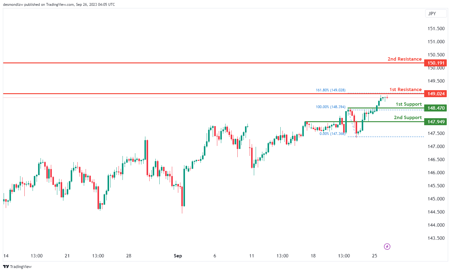Select the 147.949 green price tag
Screen dimensions: 451x272
pos(436,122)
